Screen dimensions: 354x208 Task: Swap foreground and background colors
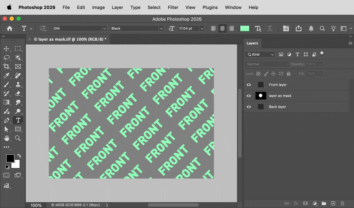(19, 156)
